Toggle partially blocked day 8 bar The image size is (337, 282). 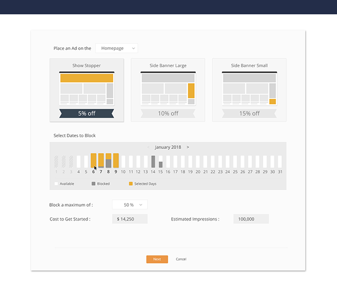(109, 161)
